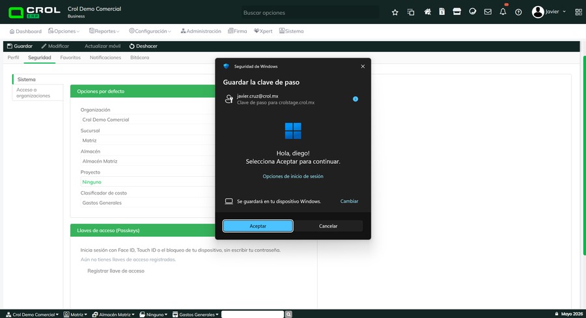Click the Mayo 2026 period indicator

tap(569, 314)
